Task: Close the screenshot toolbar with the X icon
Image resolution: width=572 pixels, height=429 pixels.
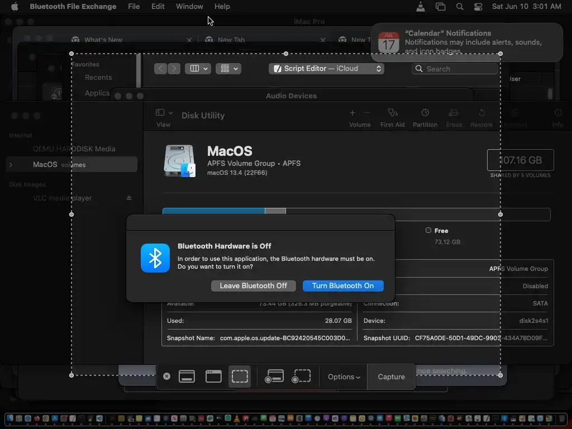Action: click(166, 376)
